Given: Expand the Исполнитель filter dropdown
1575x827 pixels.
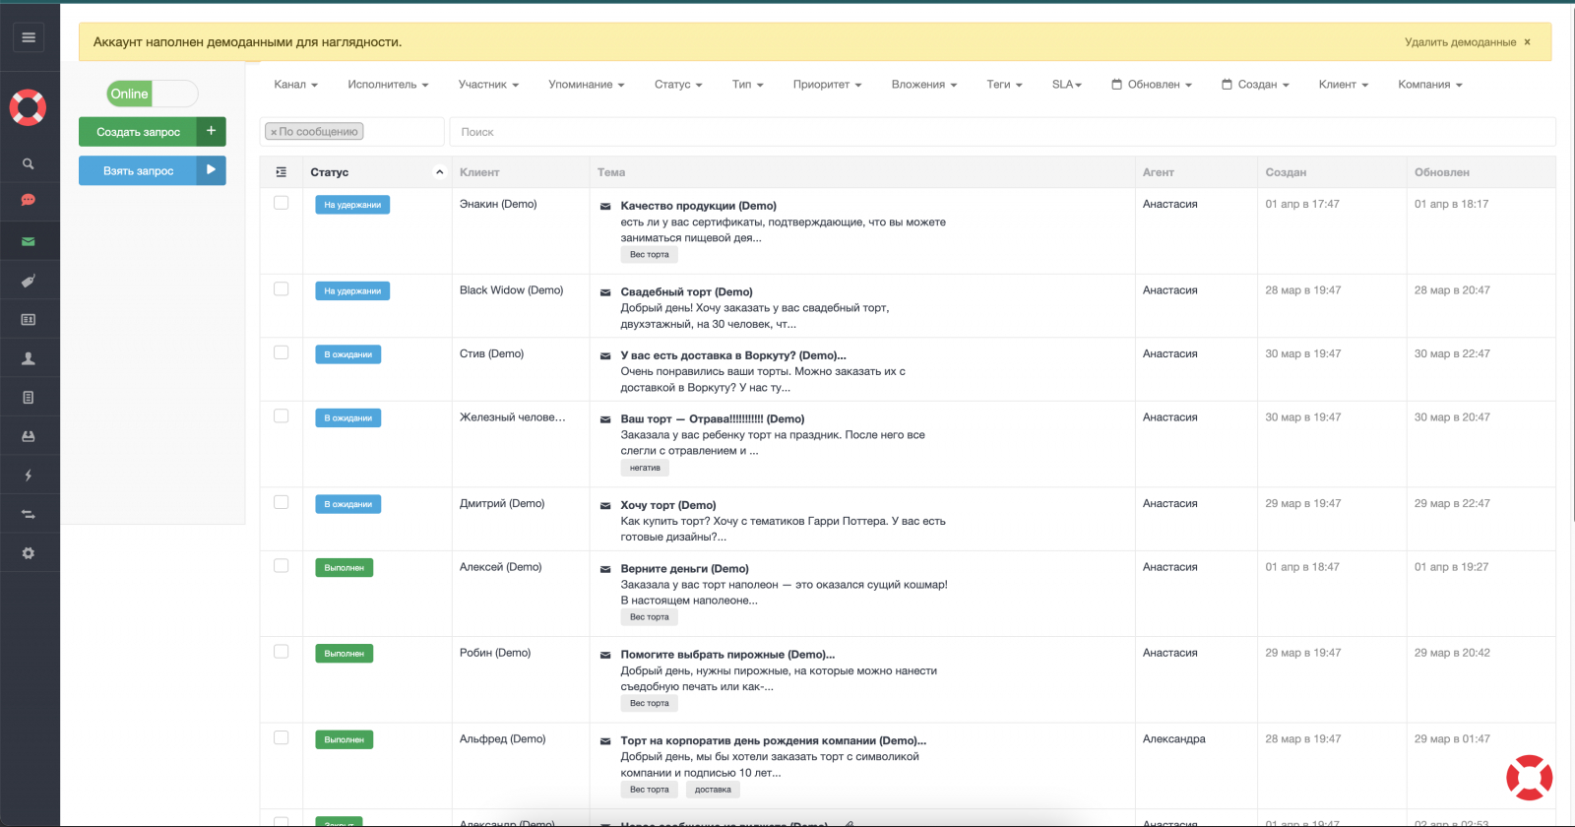Looking at the screenshot, I should (x=388, y=85).
